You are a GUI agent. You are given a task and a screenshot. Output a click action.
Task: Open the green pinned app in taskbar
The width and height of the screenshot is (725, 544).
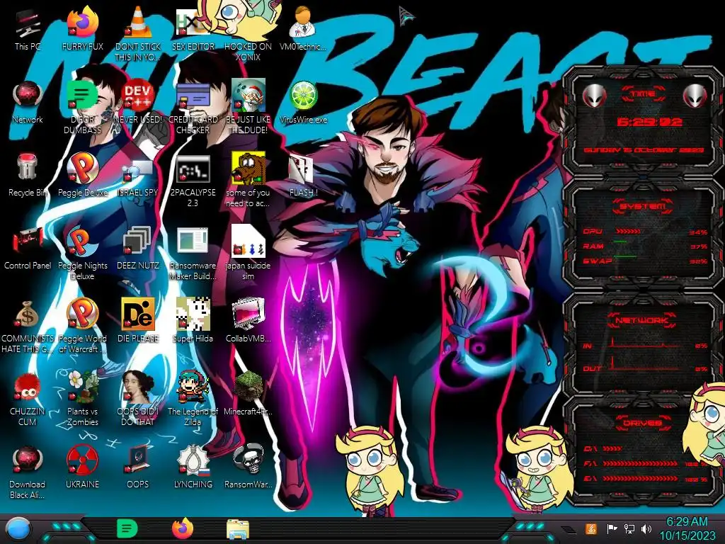[x=127, y=528]
